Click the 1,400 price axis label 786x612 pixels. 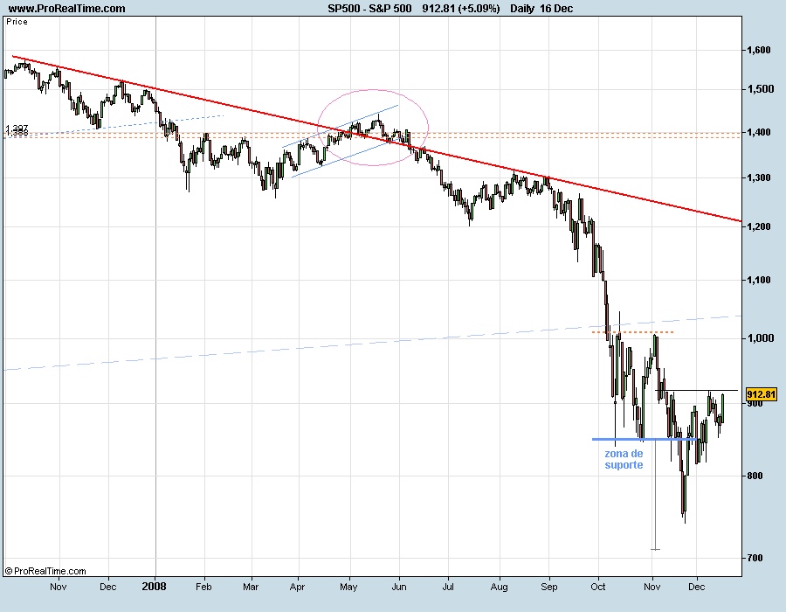coord(758,132)
